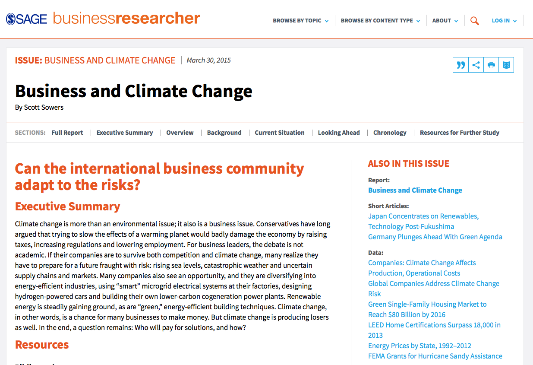Click the search magnifier icon
The width and height of the screenshot is (533, 365).
tap(474, 21)
